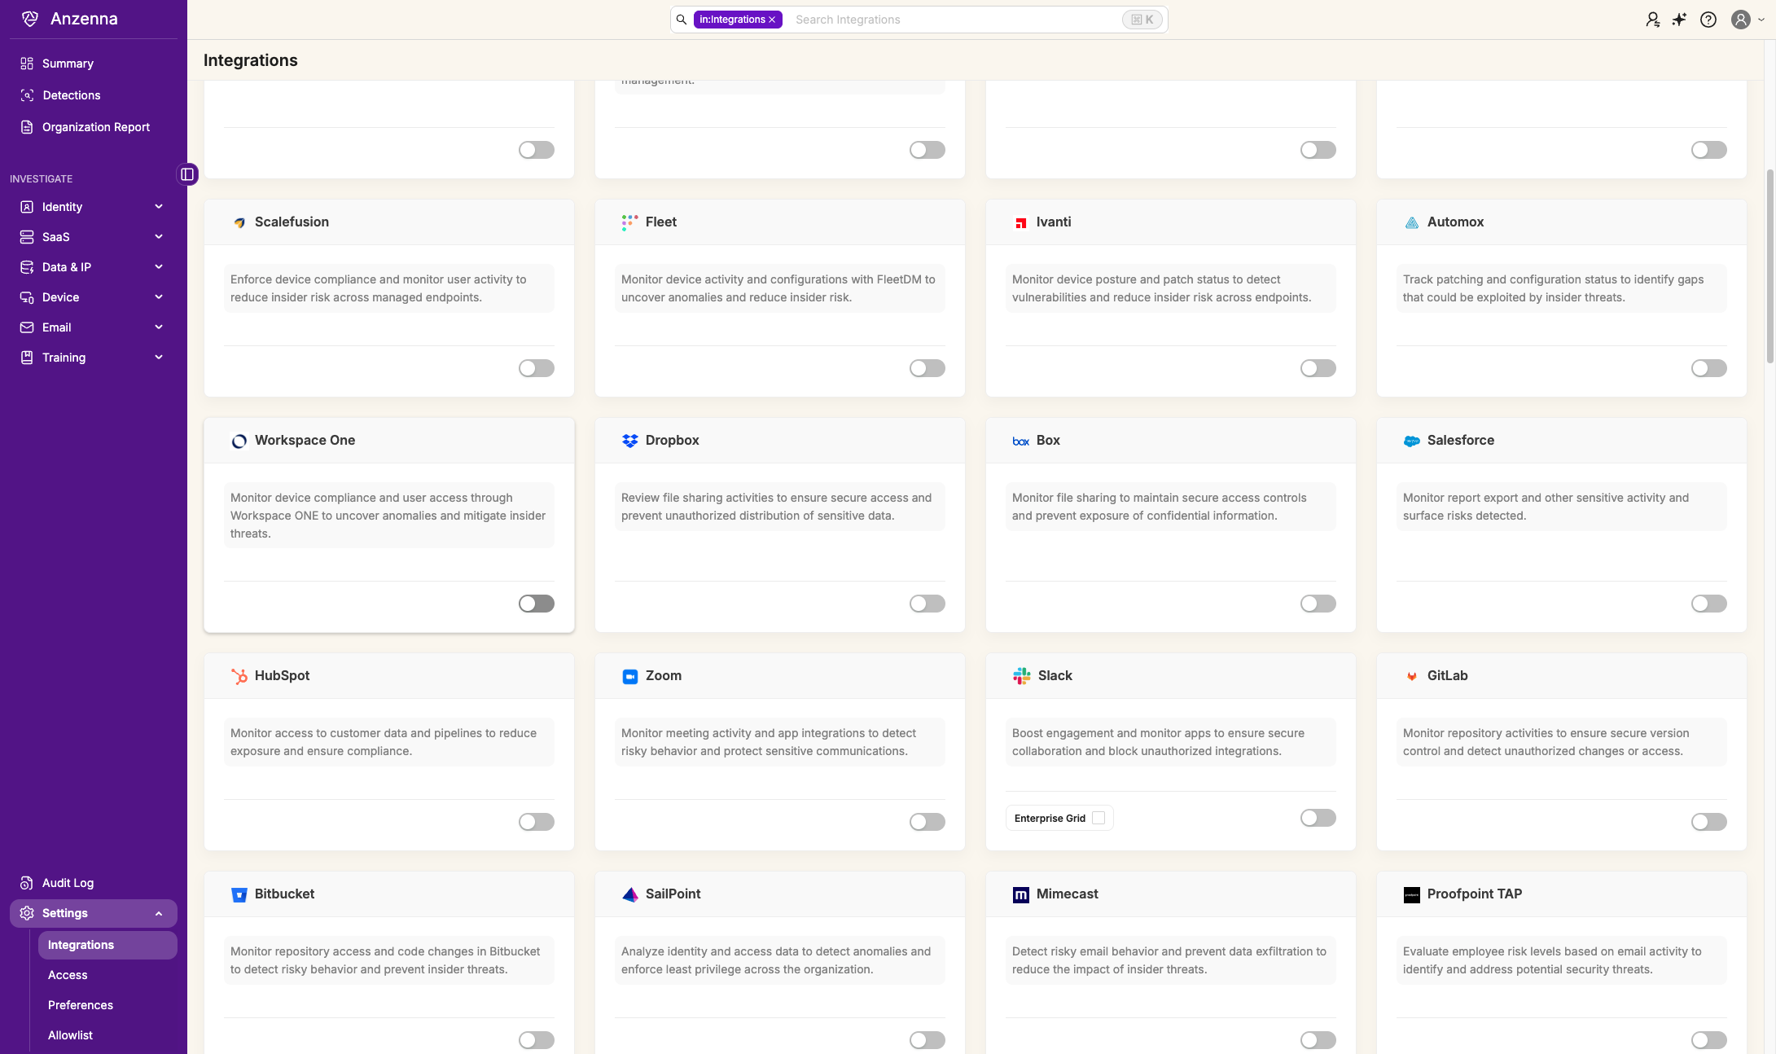Check the Enterprise Grid checkbox
This screenshot has width=1776, height=1054.
(x=1098, y=818)
